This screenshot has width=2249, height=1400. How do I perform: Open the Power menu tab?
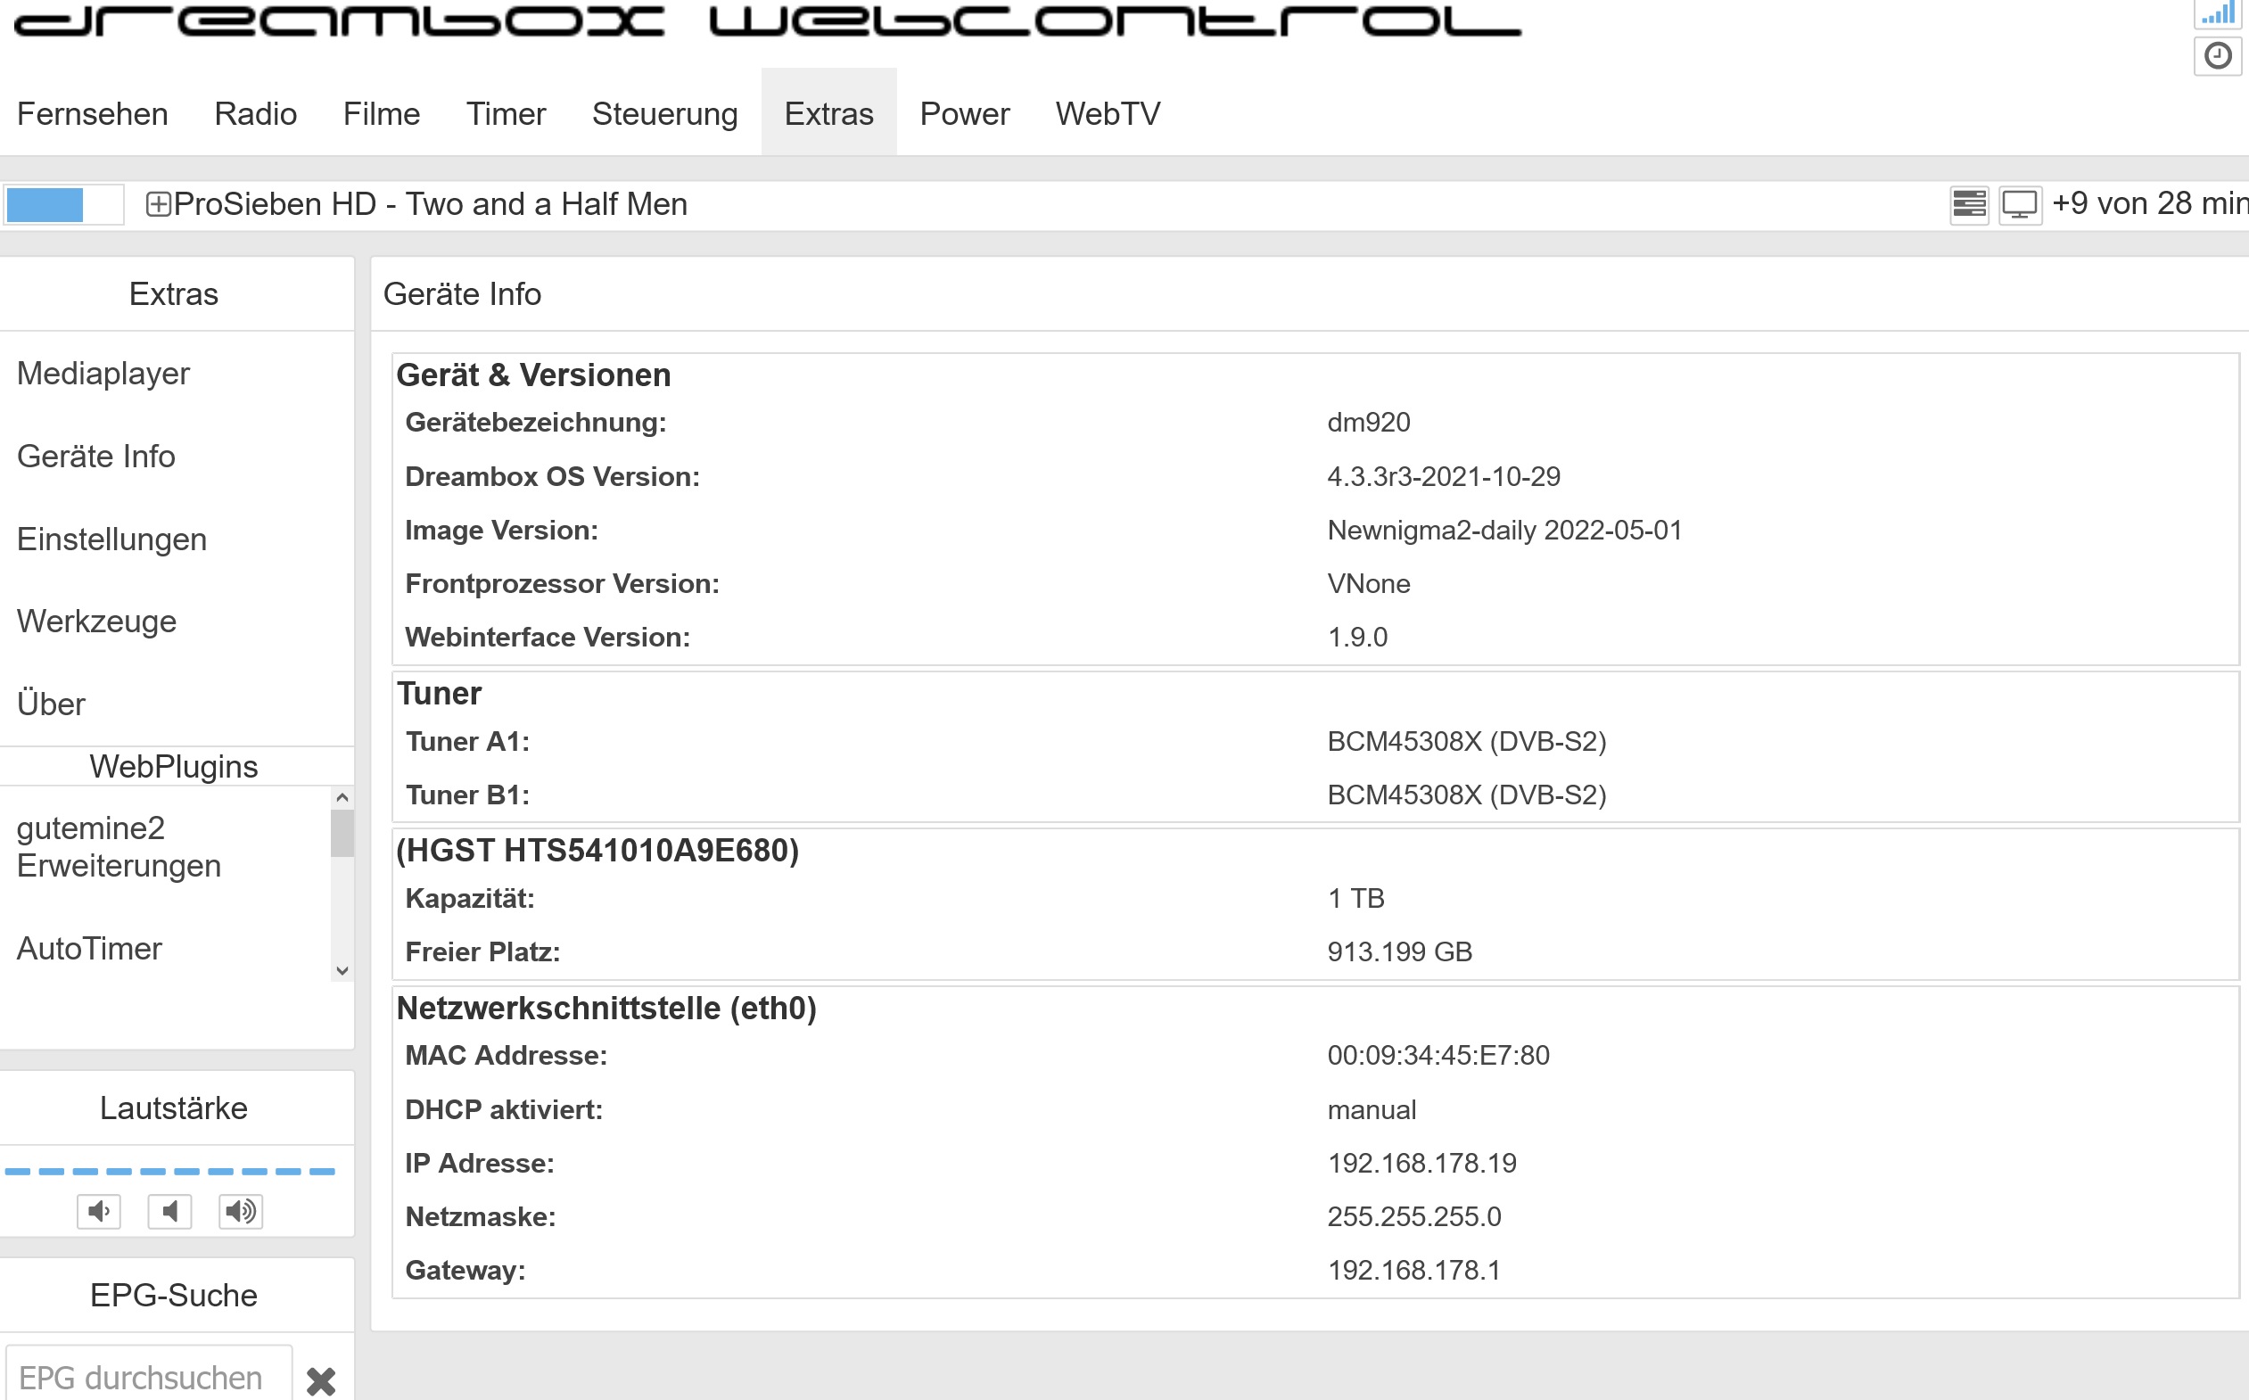pyautogui.click(x=964, y=114)
